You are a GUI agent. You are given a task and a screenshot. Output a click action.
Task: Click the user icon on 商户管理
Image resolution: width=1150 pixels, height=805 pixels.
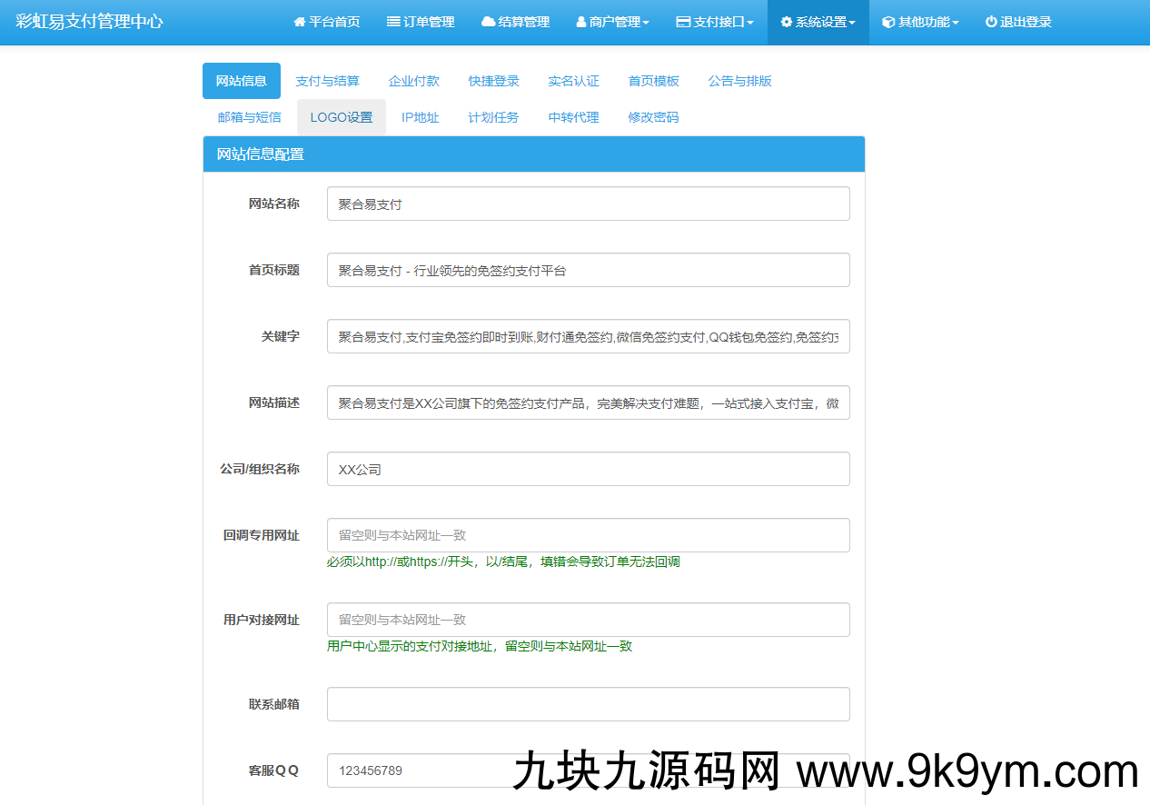click(581, 23)
